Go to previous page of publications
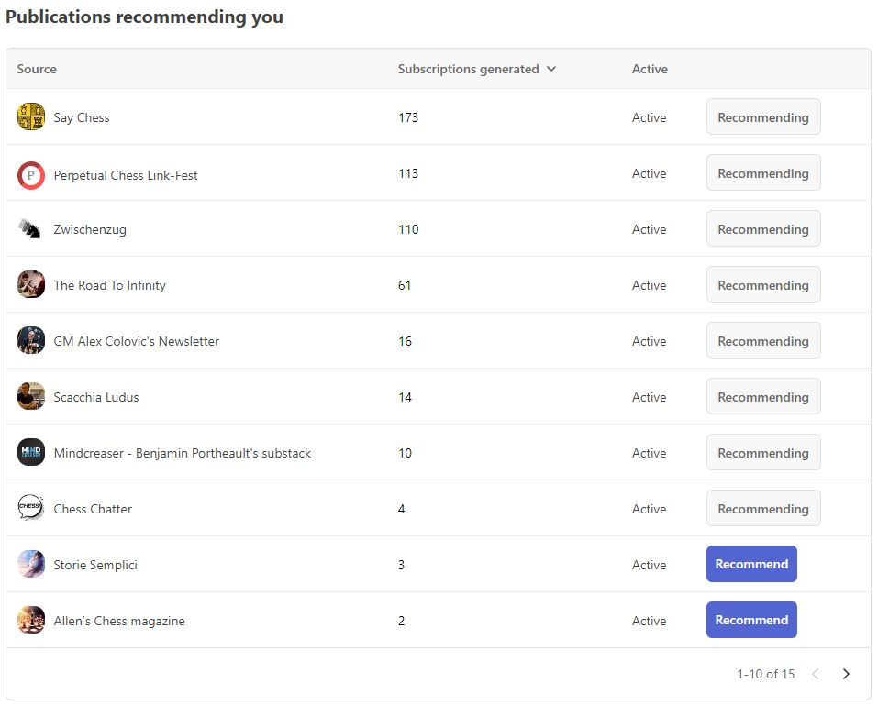The width and height of the screenshot is (878, 706). (x=816, y=674)
